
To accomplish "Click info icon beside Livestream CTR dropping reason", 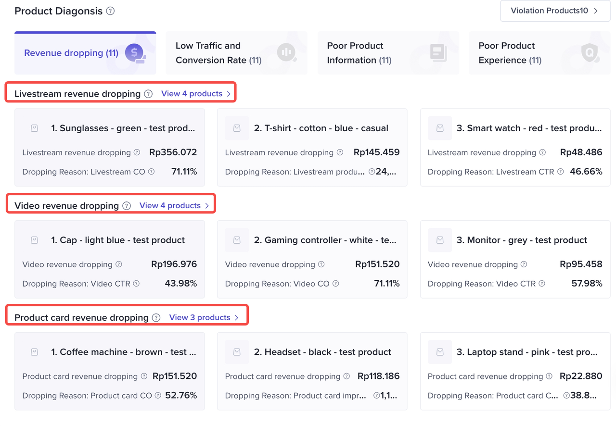I will [x=560, y=172].
